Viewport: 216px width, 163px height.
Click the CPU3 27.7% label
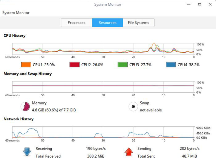point(140,65)
